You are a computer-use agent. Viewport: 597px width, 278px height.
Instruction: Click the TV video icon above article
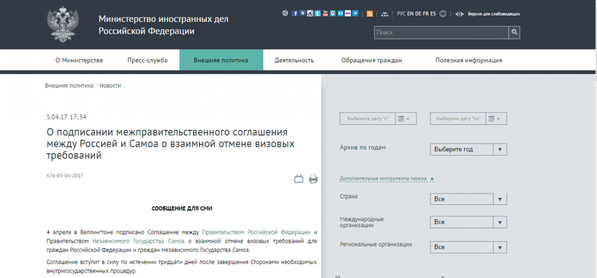click(x=298, y=179)
